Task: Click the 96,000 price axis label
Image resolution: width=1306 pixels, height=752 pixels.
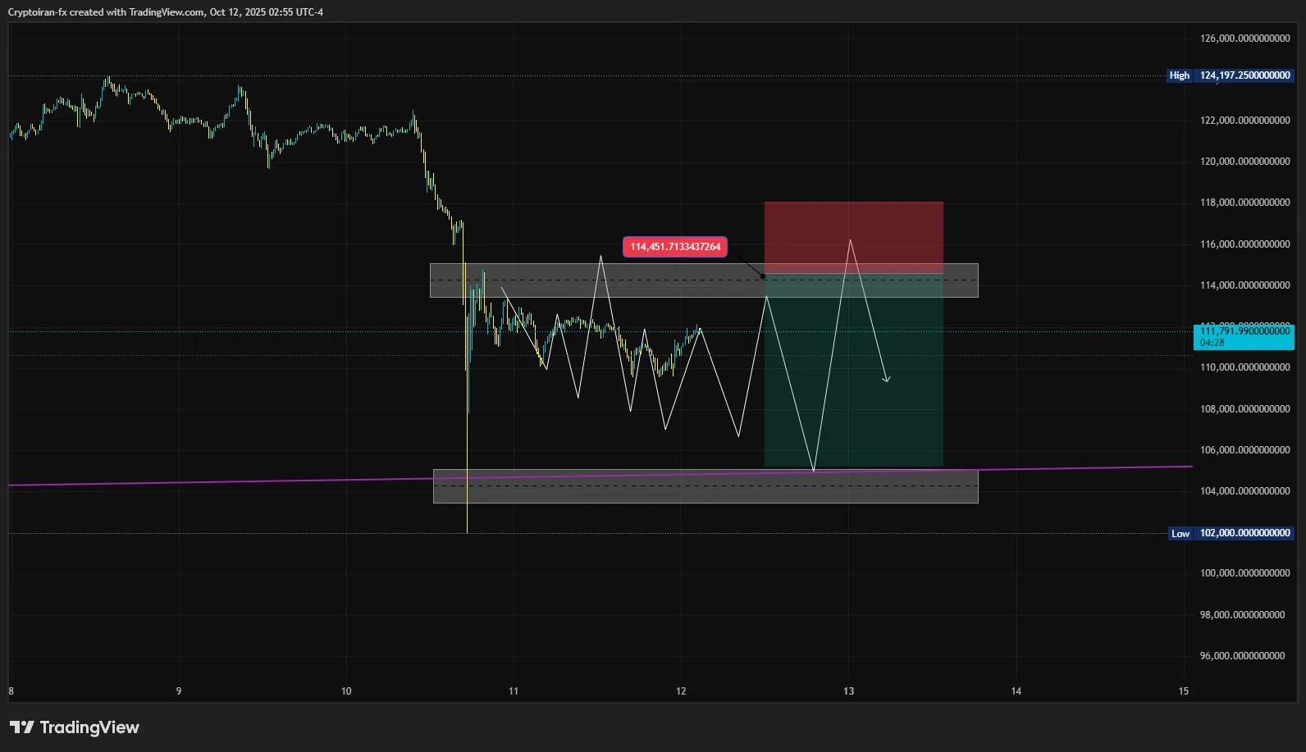Action: tap(1242, 656)
